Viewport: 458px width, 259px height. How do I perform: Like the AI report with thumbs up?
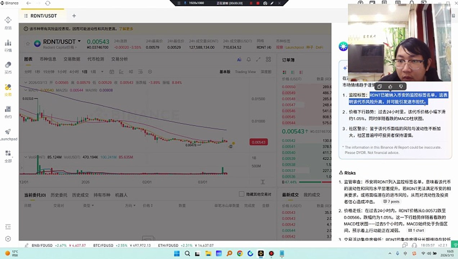390,86
